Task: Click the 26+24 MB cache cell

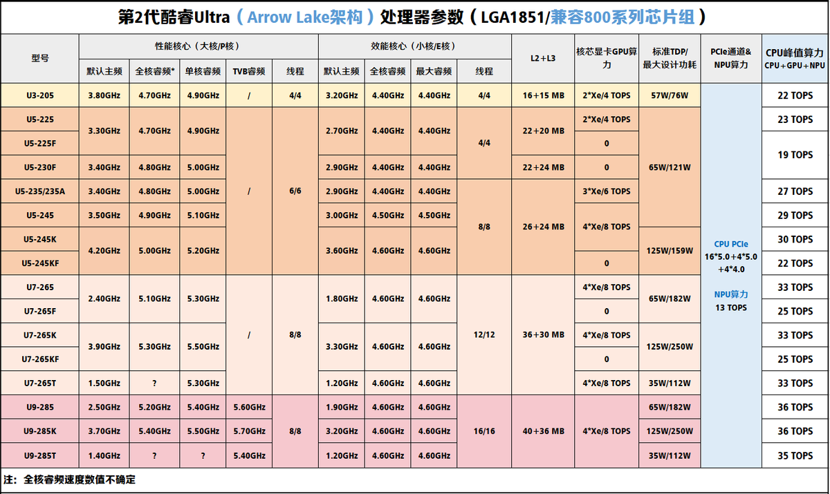Action: [x=543, y=227]
